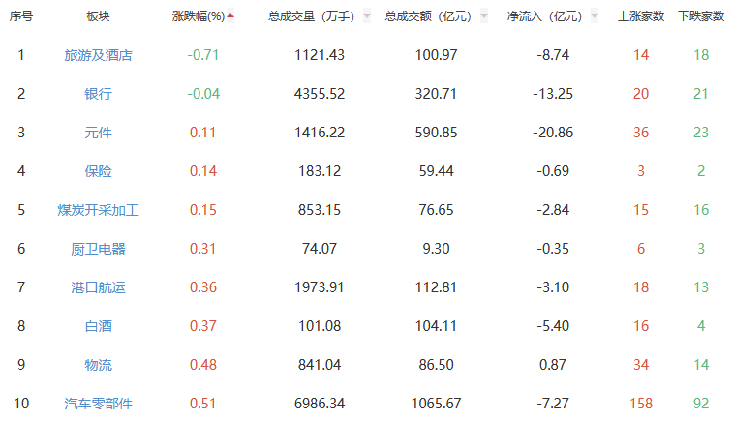
Task: Click the 板块 column header
Action: pyautogui.click(x=98, y=16)
